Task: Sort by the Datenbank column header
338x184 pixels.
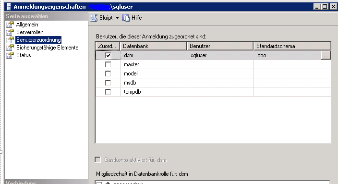Action: [x=154, y=46]
